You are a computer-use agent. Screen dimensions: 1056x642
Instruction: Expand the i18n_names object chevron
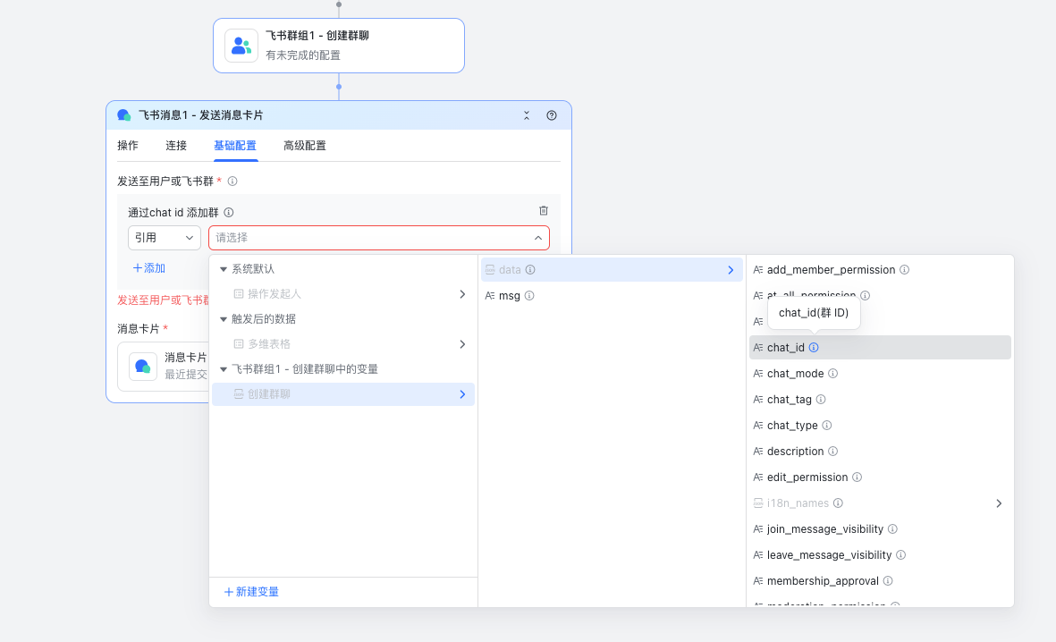click(1000, 504)
